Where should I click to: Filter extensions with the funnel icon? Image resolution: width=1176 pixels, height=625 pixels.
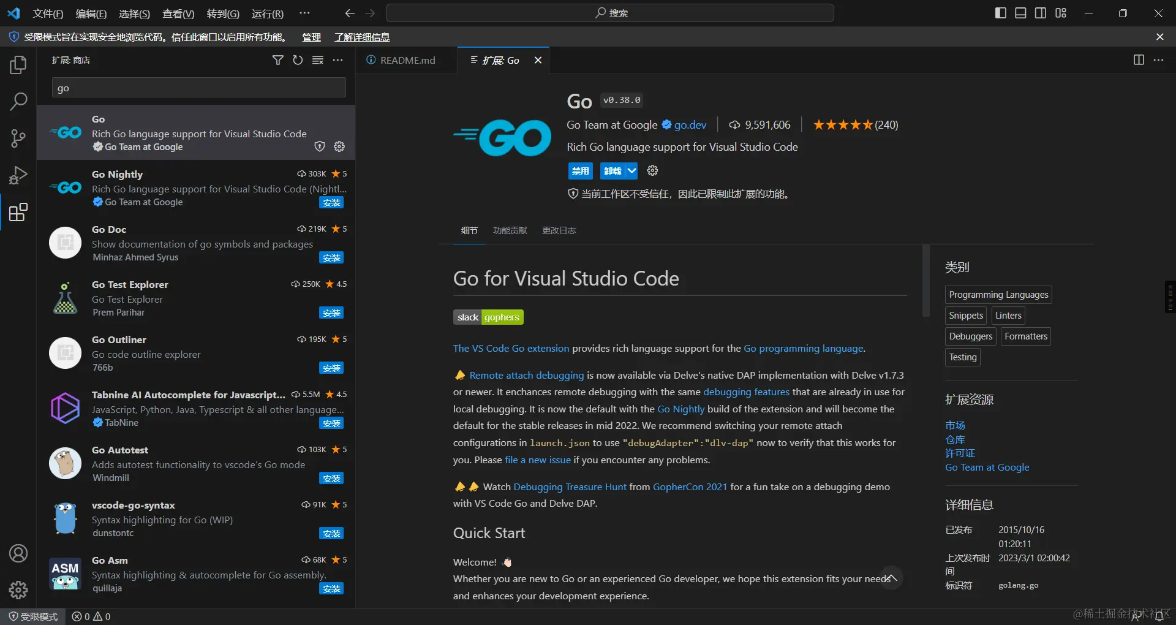[x=278, y=60]
